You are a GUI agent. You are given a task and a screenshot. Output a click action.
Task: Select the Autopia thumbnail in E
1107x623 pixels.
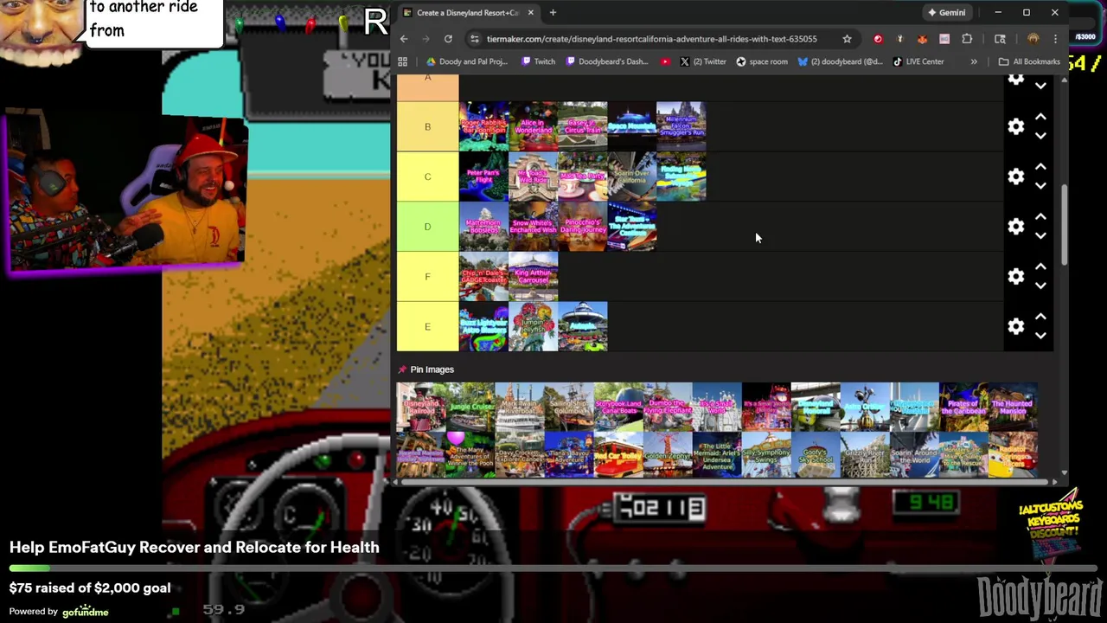[x=583, y=327]
